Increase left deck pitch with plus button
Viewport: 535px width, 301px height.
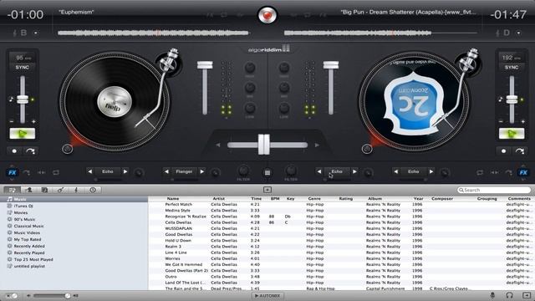pos(33,121)
